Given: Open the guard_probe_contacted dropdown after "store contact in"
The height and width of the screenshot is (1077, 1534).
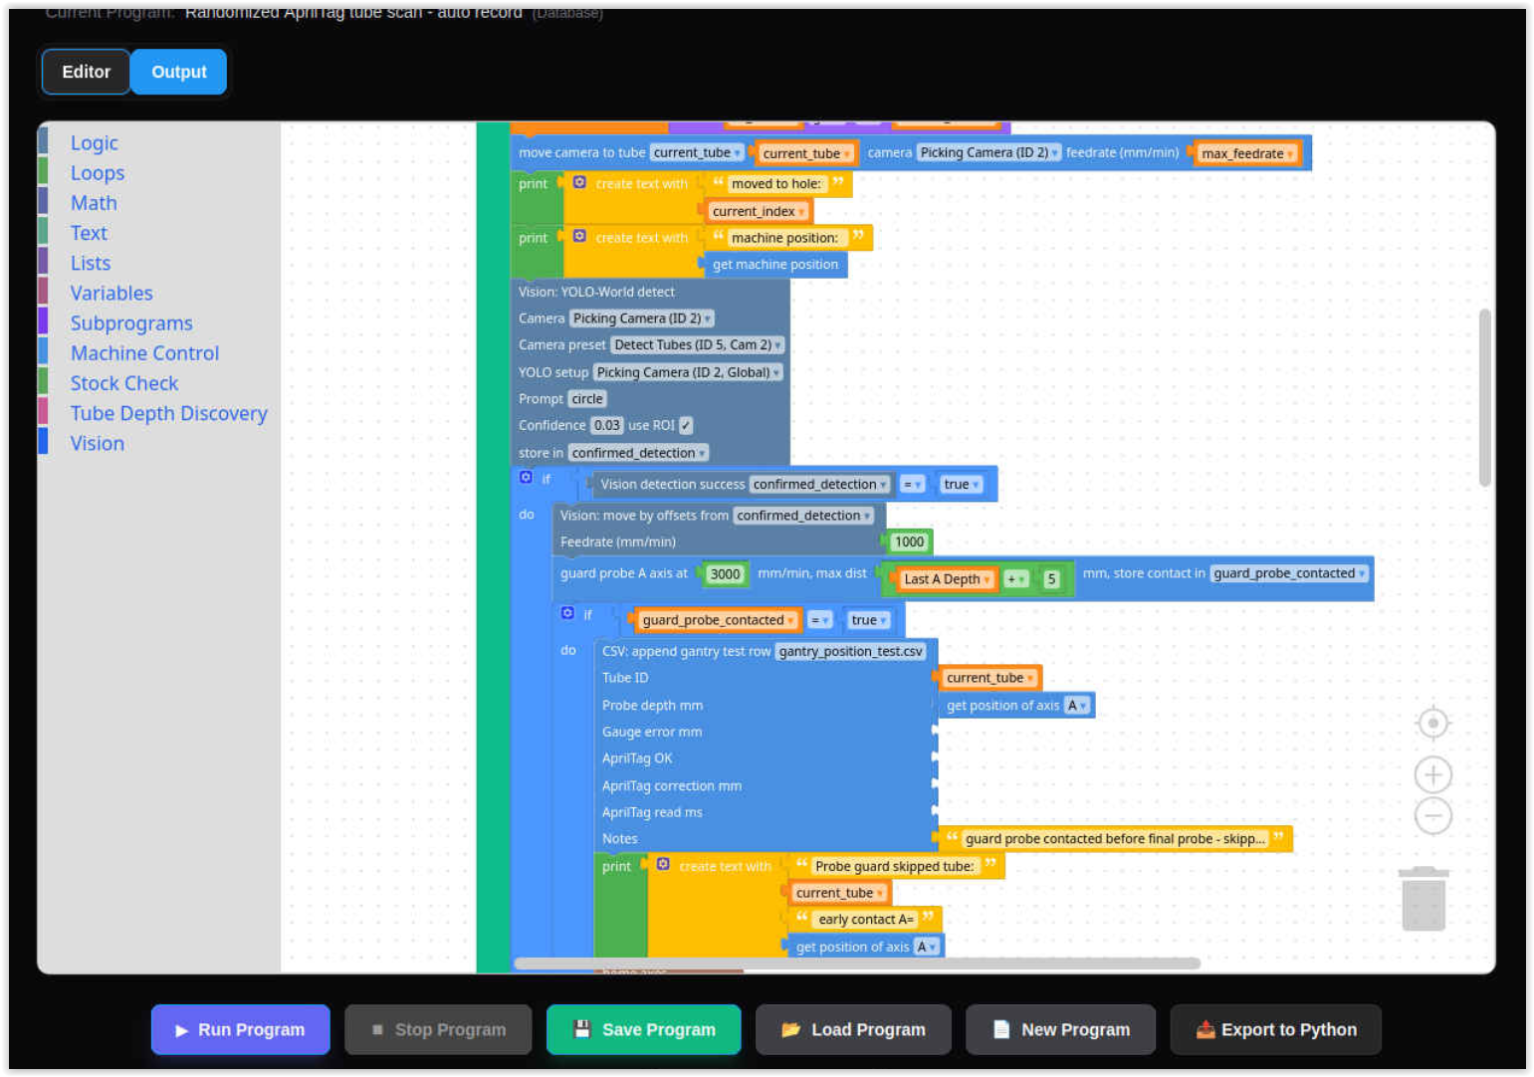Looking at the screenshot, I should pos(1290,573).
